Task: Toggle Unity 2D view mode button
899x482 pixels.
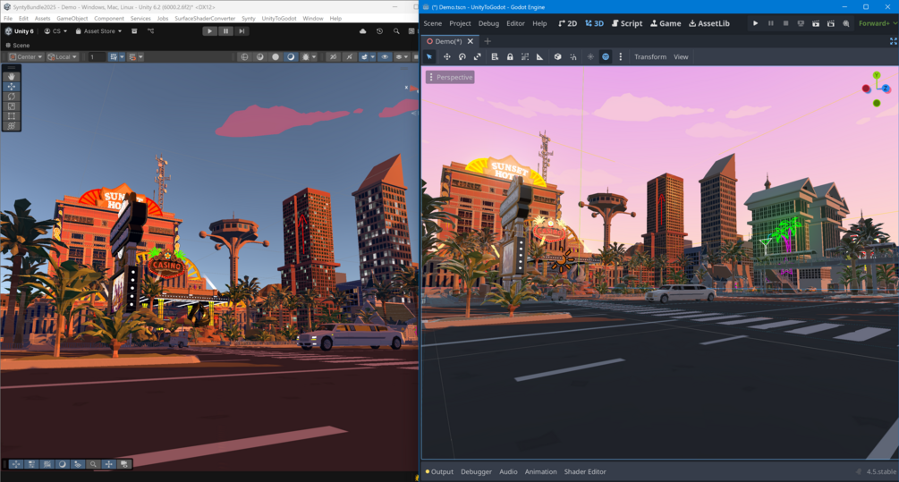Action: (333, 56)
